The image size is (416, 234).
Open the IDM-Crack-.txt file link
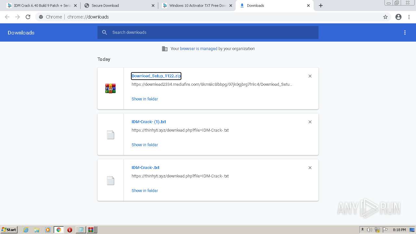(x=146, y=168)
